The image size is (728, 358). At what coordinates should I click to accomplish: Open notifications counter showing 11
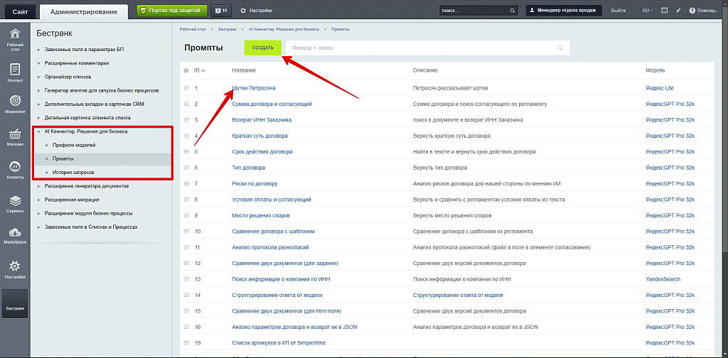pos(221,11)
